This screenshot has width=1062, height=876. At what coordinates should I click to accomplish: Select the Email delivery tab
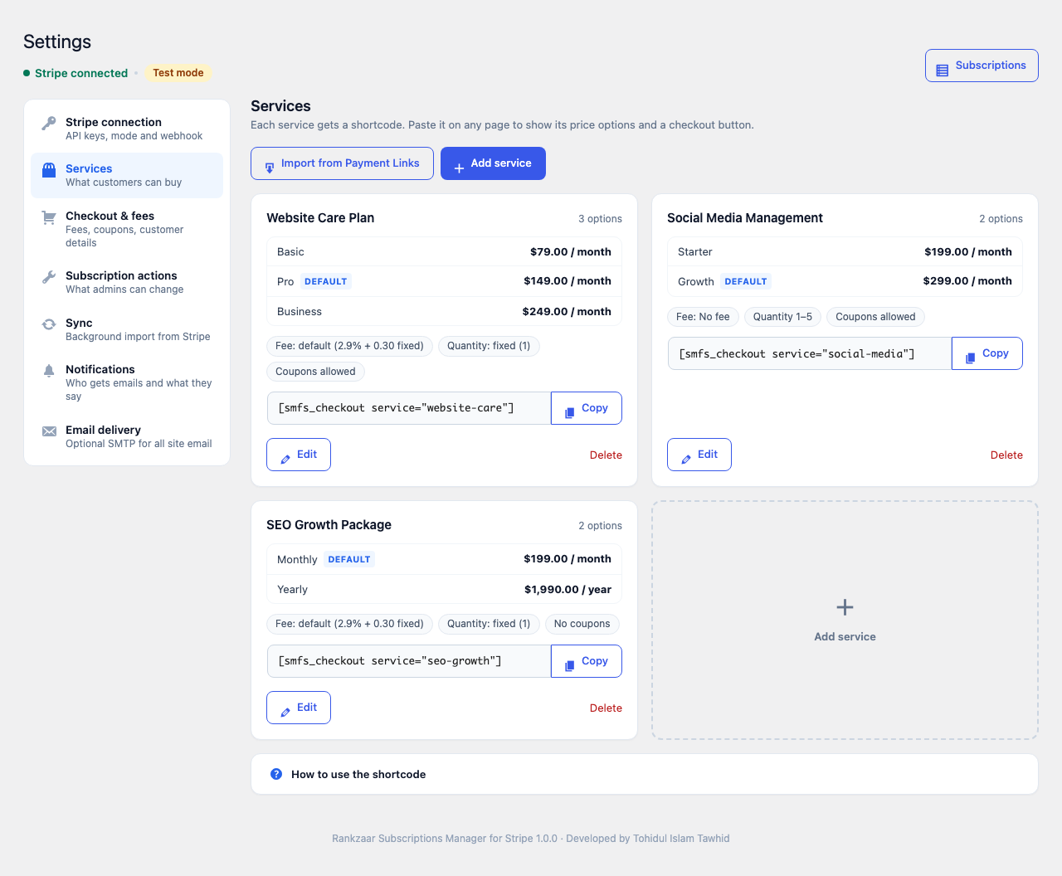[x=127, y=436]
